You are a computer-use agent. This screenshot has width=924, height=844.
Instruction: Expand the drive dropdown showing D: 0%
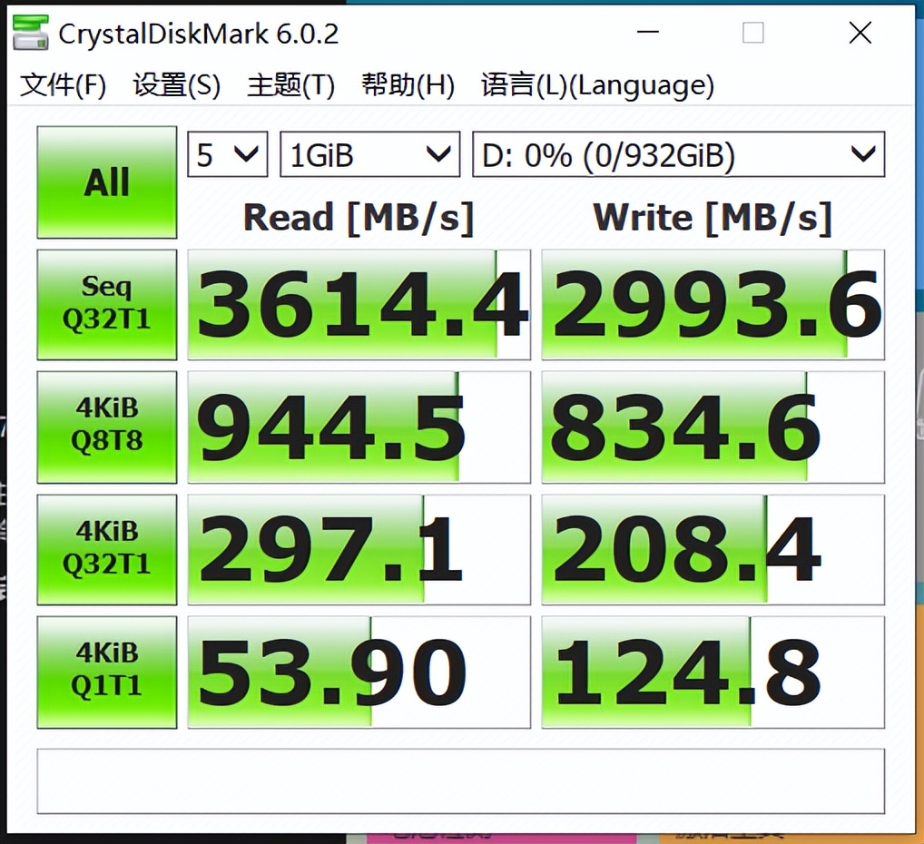point(678,154)
